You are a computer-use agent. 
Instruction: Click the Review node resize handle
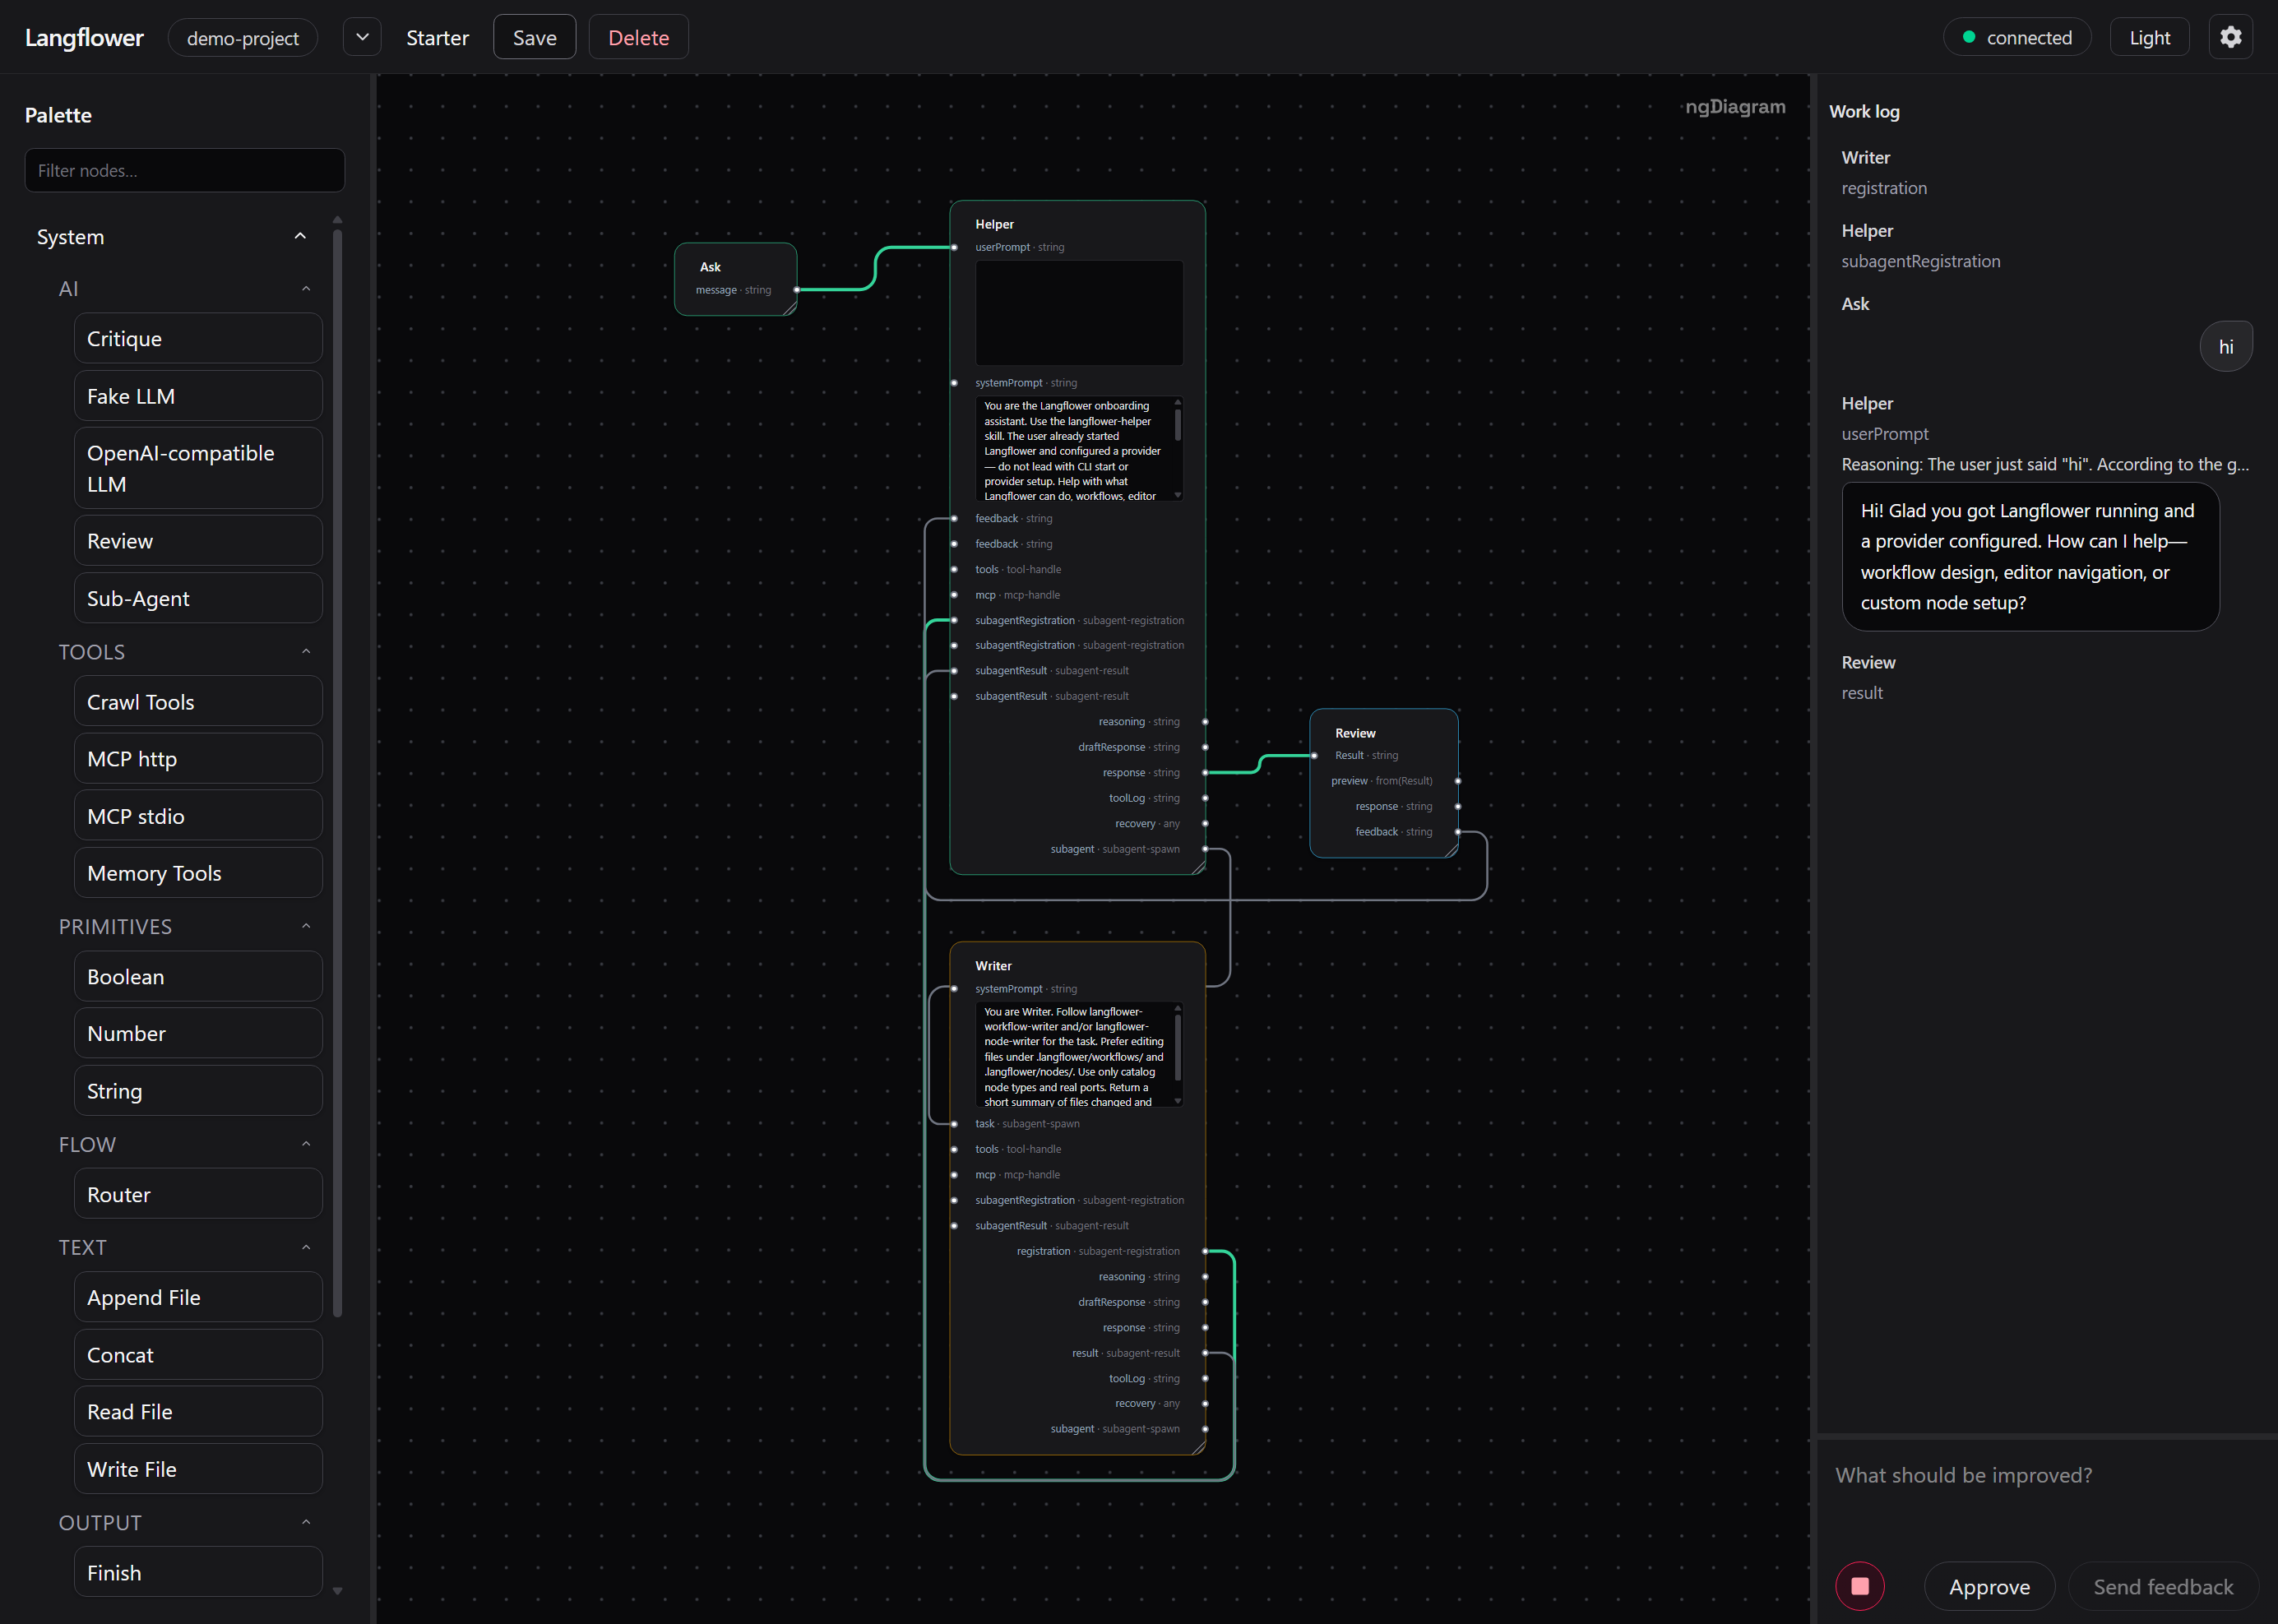pos(1451,851)
